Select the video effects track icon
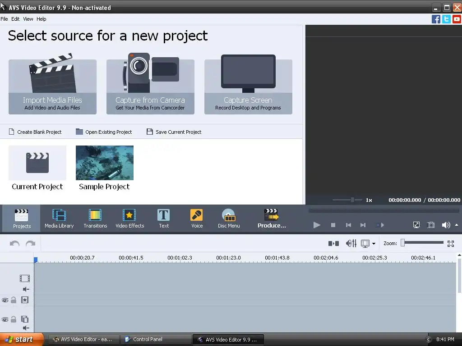Screen dimensions: 462x346 [x=25, y=300]
